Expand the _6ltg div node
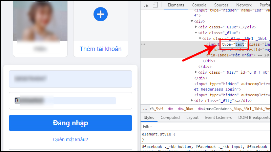This screenshot has width=271, height=152. (192, 100)
